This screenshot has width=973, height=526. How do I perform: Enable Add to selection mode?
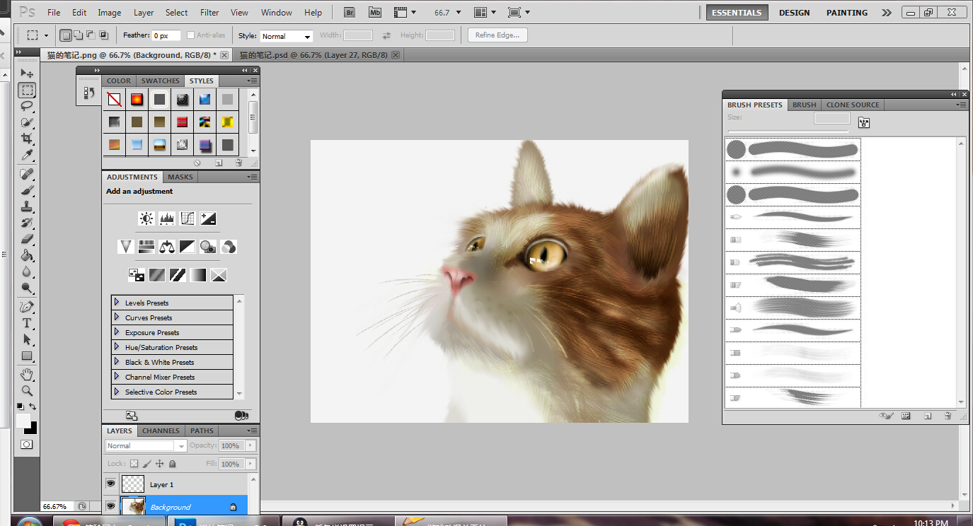[x=79, y=35]
